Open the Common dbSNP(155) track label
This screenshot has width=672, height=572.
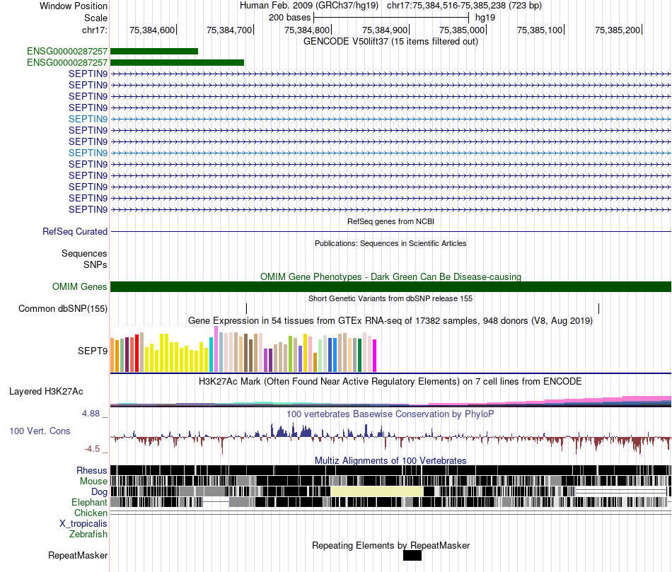[x=63, y=308]
